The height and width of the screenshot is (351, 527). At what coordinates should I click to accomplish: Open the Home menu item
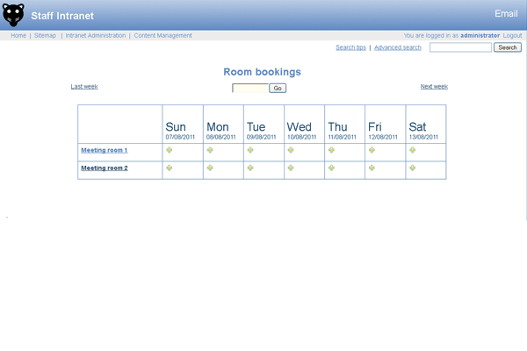(x=18, y=36)
